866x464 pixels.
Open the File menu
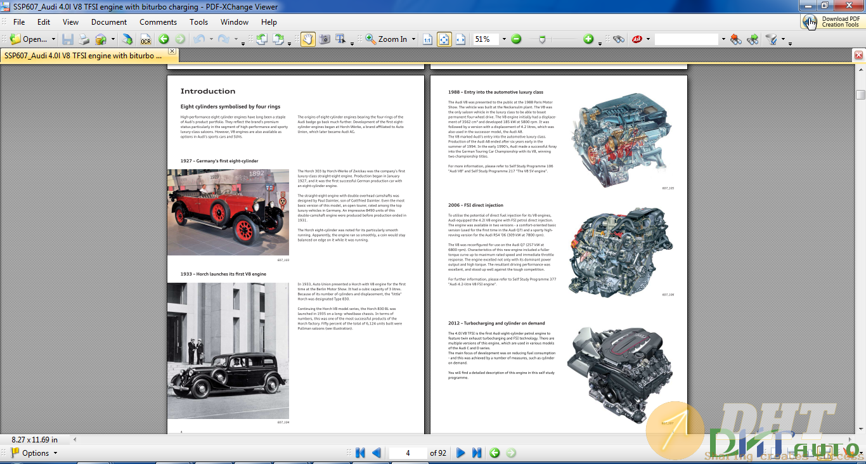point(19,22)
